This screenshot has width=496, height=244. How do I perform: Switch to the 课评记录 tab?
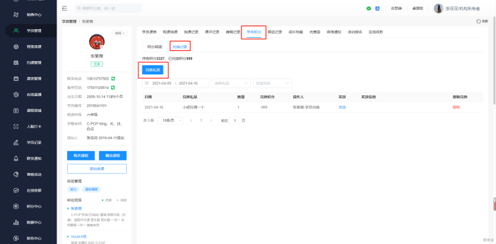212,32
